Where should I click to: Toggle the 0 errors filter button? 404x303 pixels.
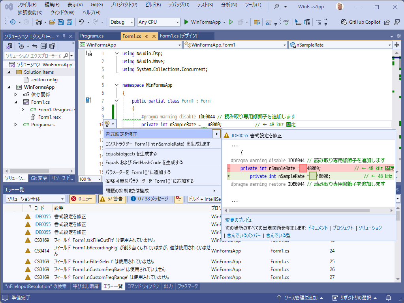[x=82, y=199]
